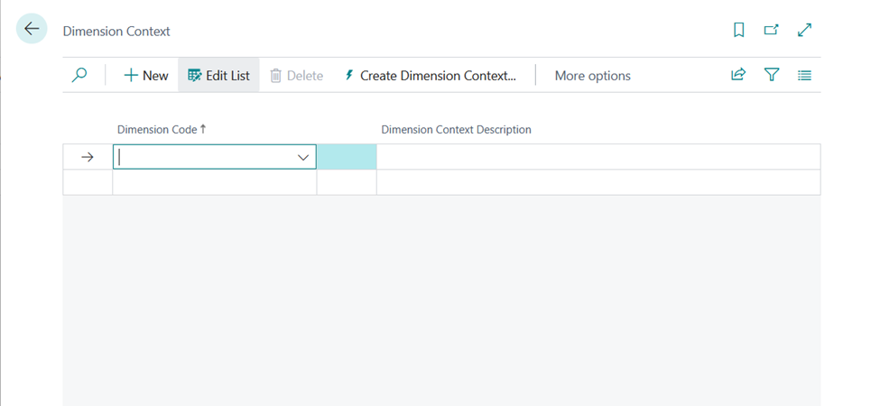Open this page in a new window

pyautogui.click(x=771, y=31)
